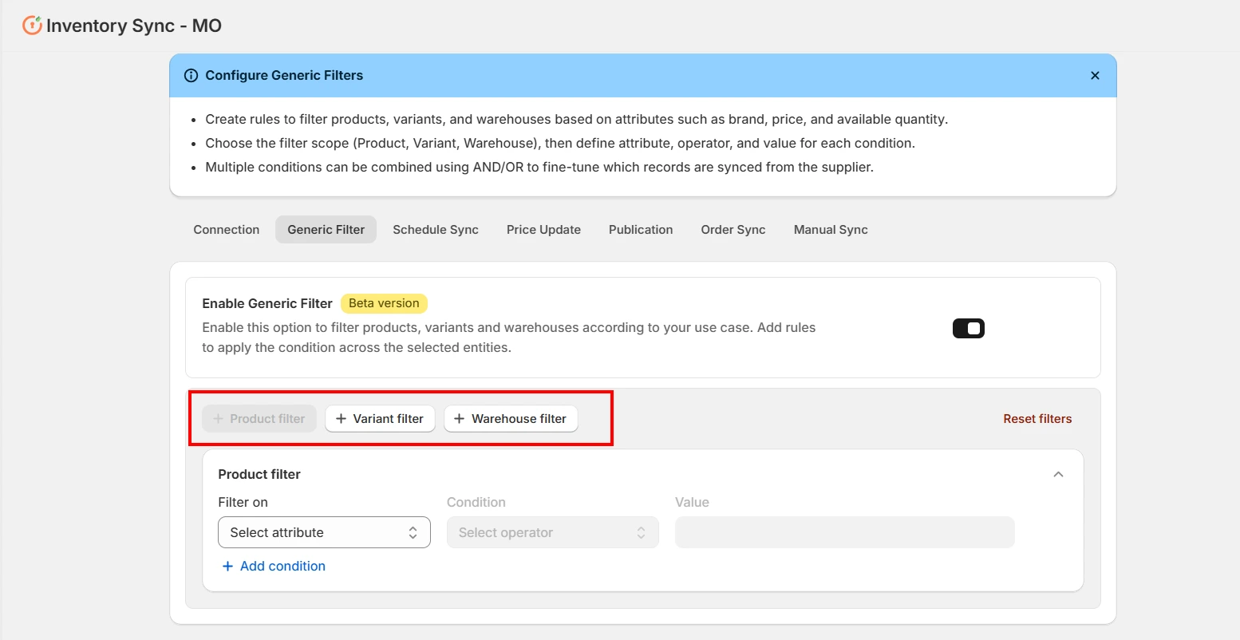Click the Beta version badge
The height and width of the screenshot is (640, 1240).
click(x=384, y=303)
